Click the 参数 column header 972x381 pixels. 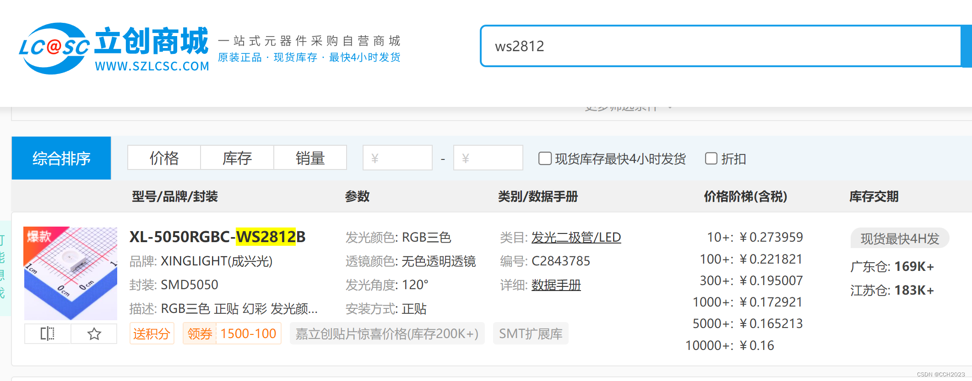[357, 196]
